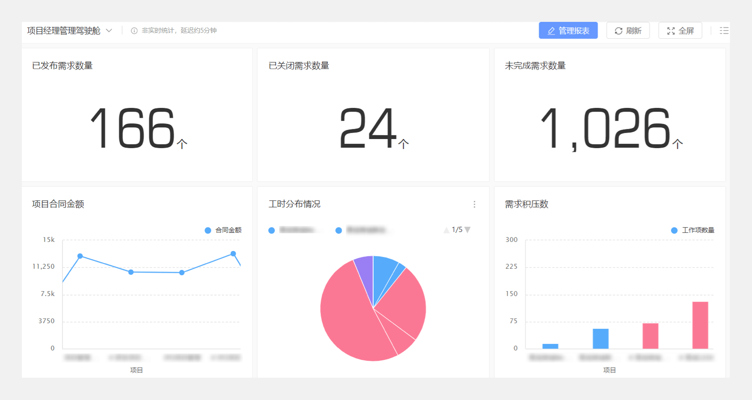
Task: Go to next legend page in 工时分布情况
Action: 468,230
